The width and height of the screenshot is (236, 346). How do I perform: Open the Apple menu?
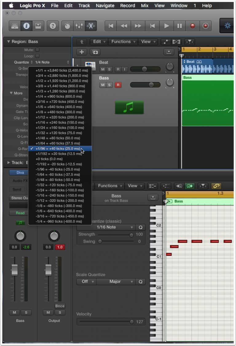11,6
